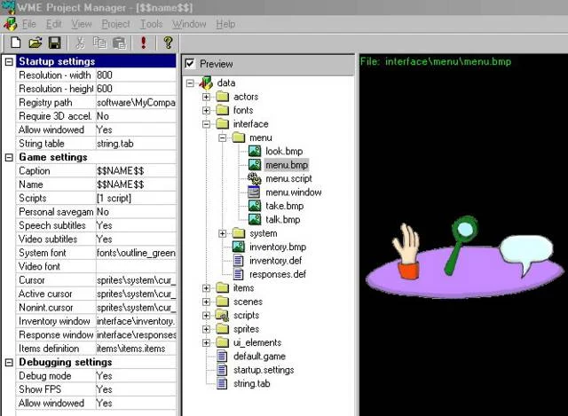Open the Edit menu
Screen dimensions: 568x416
pos(53,24)
